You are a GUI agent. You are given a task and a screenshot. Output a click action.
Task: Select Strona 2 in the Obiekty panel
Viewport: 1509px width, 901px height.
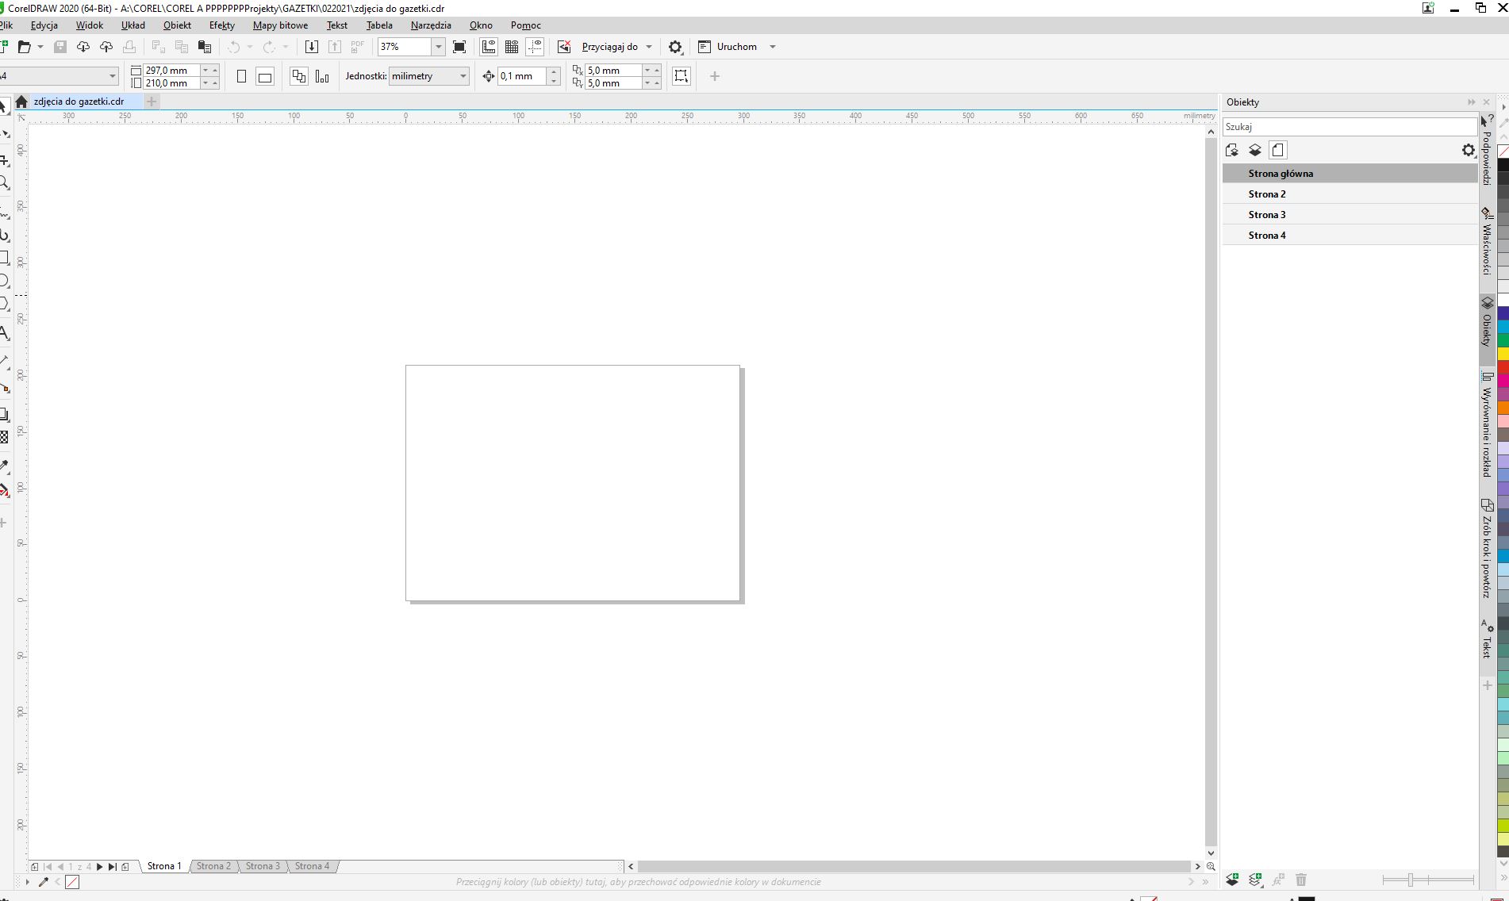[x=1267, y=194]
